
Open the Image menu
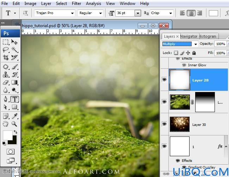(x=30, y=4)
